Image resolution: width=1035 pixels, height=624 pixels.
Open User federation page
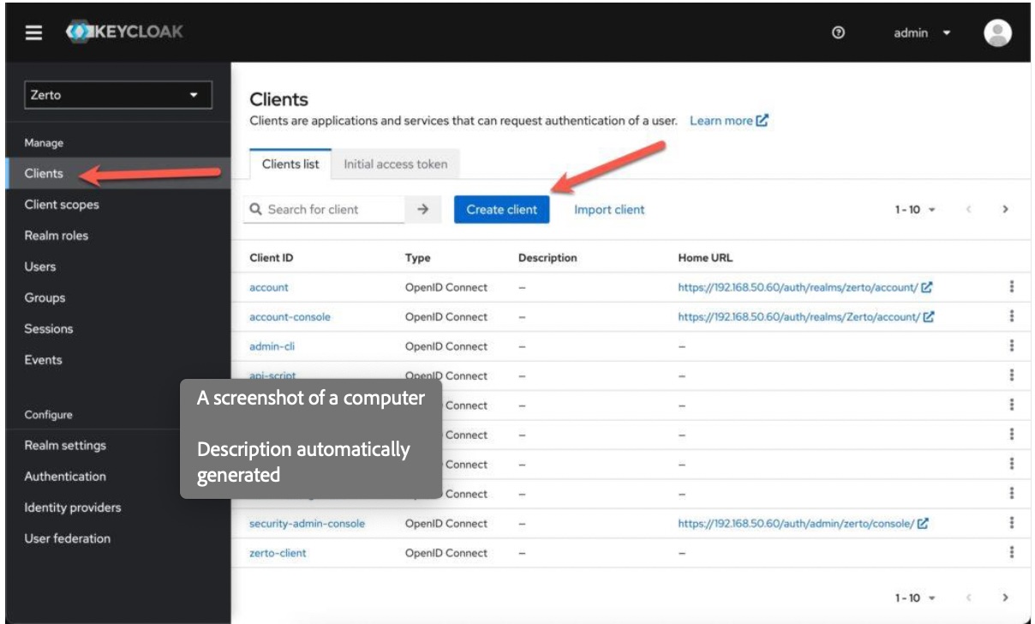click(x=67, y=538)
